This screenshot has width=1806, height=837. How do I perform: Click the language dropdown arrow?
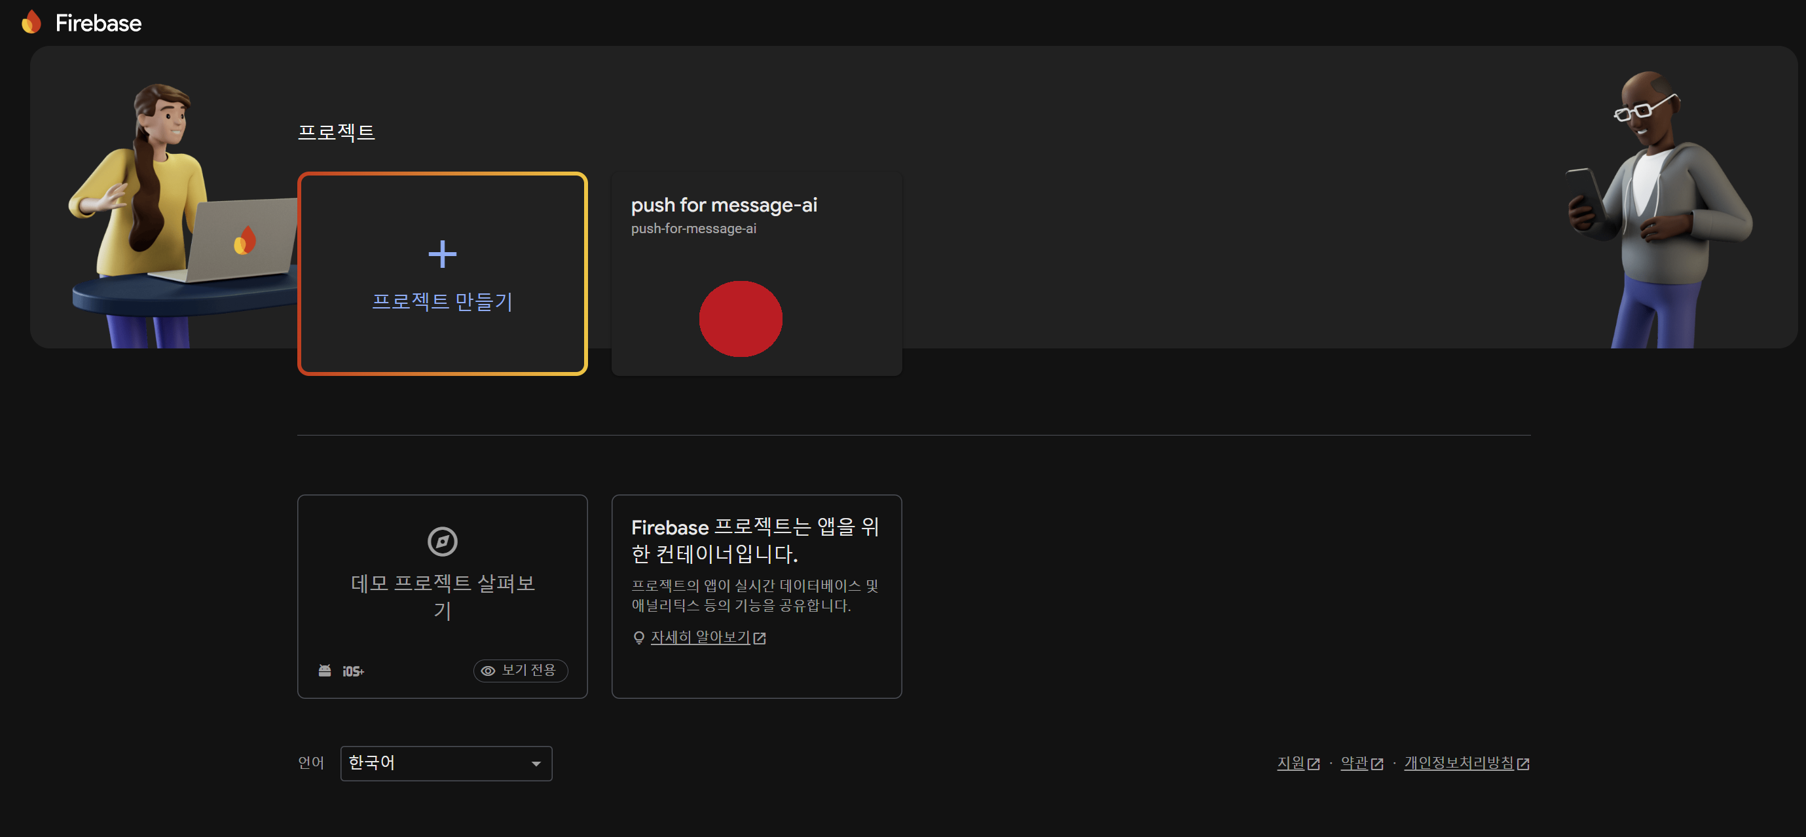(536, 764)
